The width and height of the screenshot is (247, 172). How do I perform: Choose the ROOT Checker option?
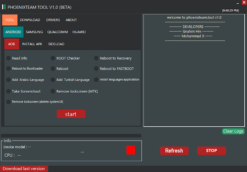[65, 58]
